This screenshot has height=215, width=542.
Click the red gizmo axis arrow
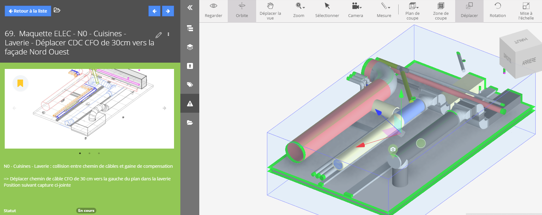360,145
